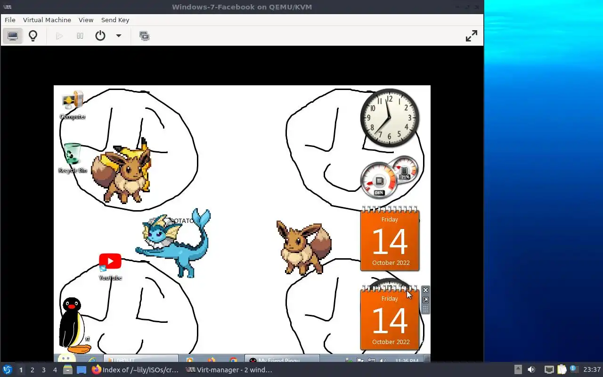Open the File menu
The height and width of the screenshot is (377, 603).
coord(10,20)
